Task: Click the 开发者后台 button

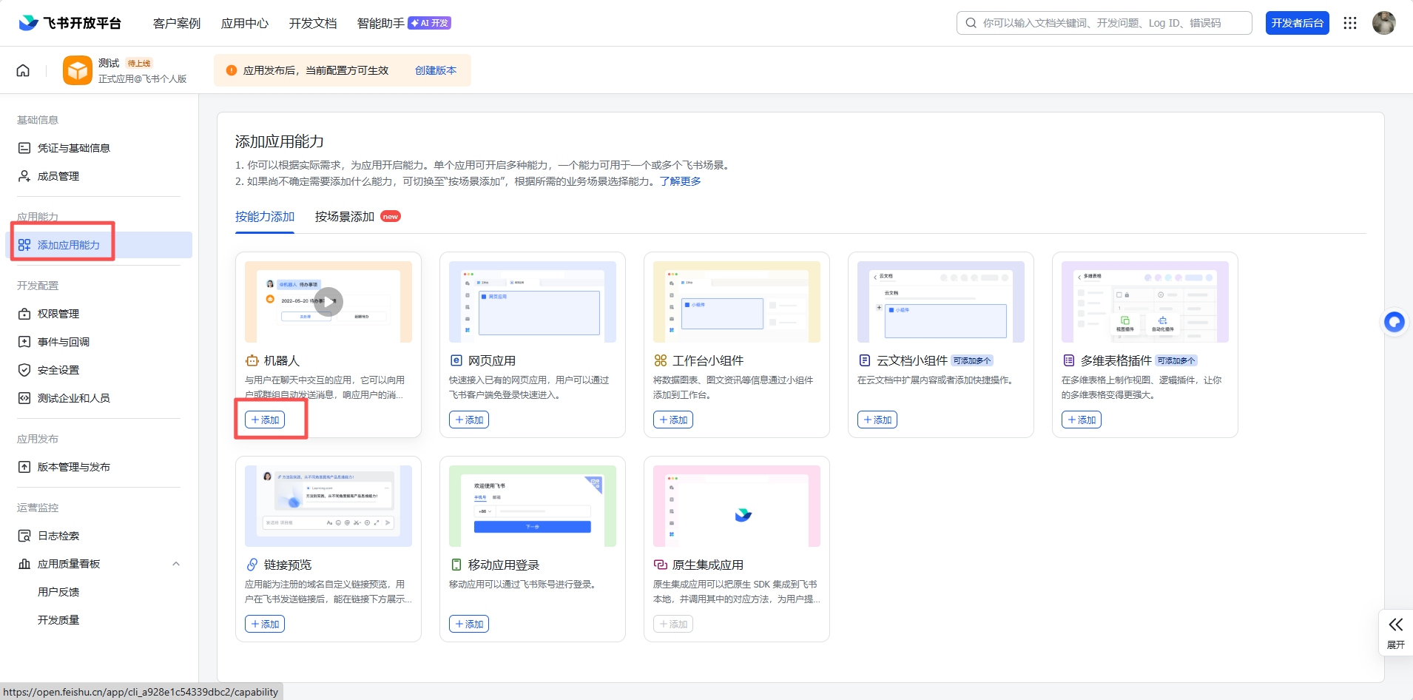Action: click(x=1298, y=23)
